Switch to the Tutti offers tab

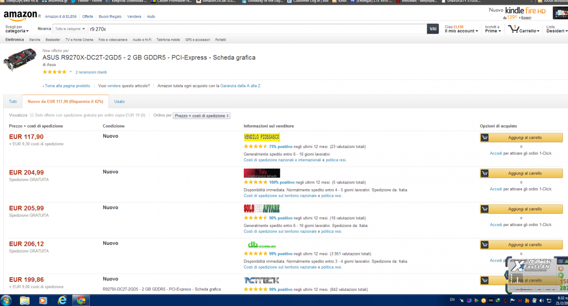pos(13,101)
